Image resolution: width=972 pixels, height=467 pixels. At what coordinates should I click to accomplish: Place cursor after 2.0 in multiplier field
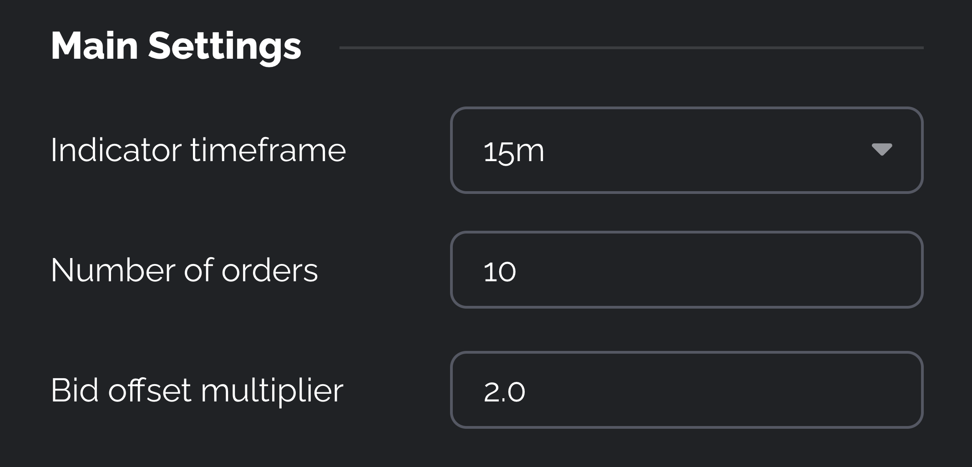point(527,391)
